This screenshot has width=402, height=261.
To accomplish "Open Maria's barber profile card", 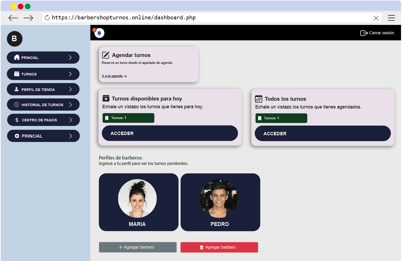I will point(138,202).
